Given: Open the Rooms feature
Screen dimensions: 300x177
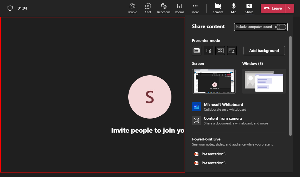Looking at the screenshot, I should [179, 8].
